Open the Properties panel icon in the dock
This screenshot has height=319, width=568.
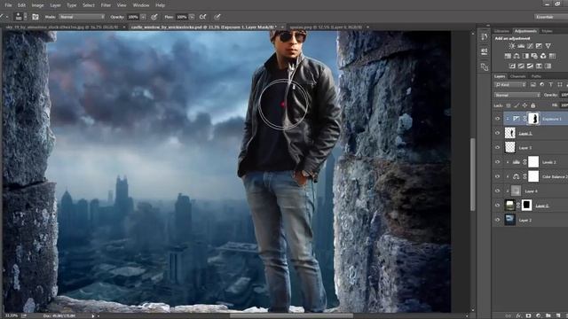485,51
